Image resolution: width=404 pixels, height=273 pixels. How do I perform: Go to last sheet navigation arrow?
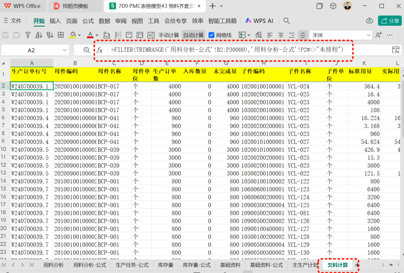point(32,265)
